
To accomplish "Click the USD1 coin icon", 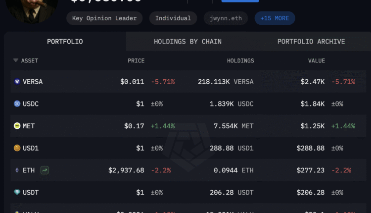I will (17, 148).
